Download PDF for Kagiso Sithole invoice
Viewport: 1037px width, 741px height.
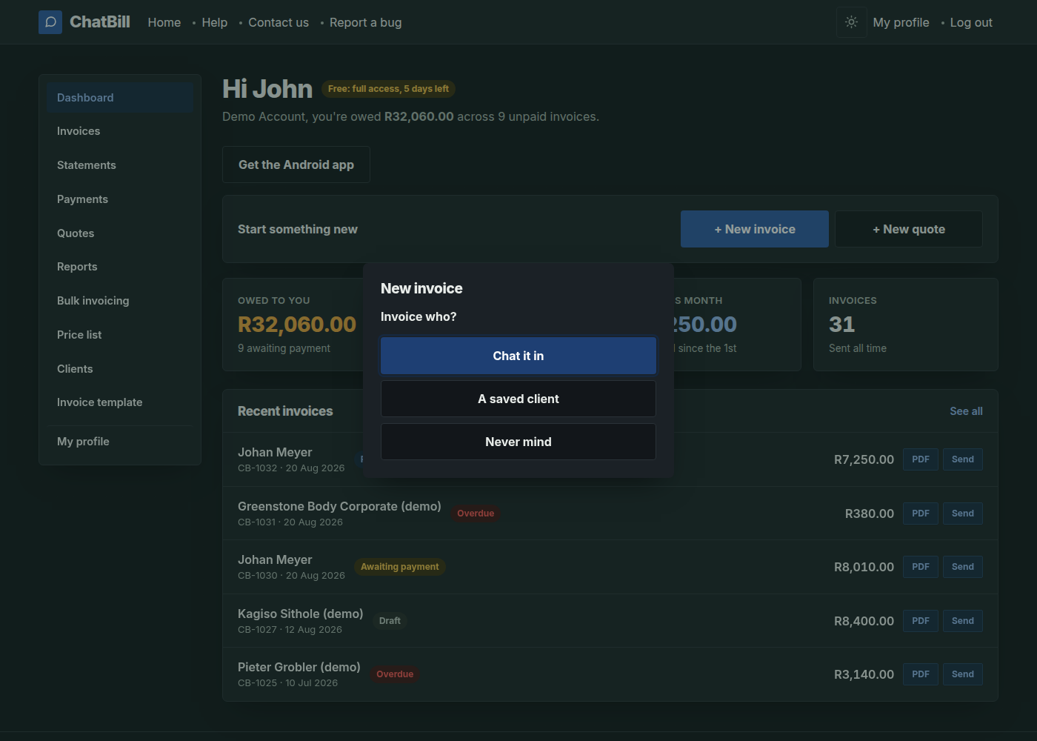921,621
